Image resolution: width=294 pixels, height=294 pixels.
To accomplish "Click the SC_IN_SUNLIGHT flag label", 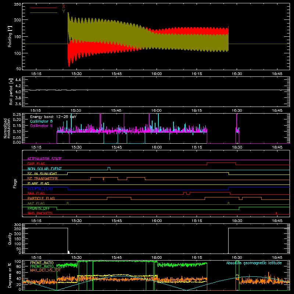I will tap(42, 173).
